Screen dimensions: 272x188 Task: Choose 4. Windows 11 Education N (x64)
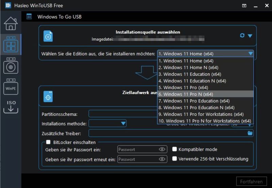tap(205, 81)
